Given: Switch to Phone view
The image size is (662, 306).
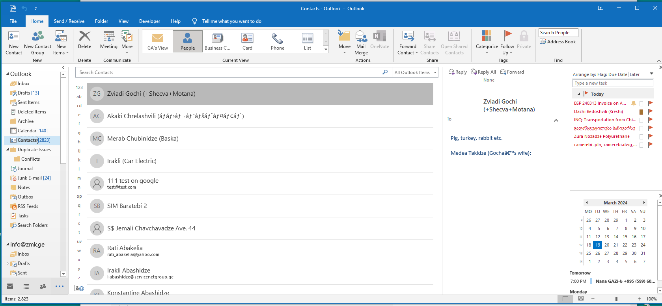Looking at the screenshot, I should point(277,41).
